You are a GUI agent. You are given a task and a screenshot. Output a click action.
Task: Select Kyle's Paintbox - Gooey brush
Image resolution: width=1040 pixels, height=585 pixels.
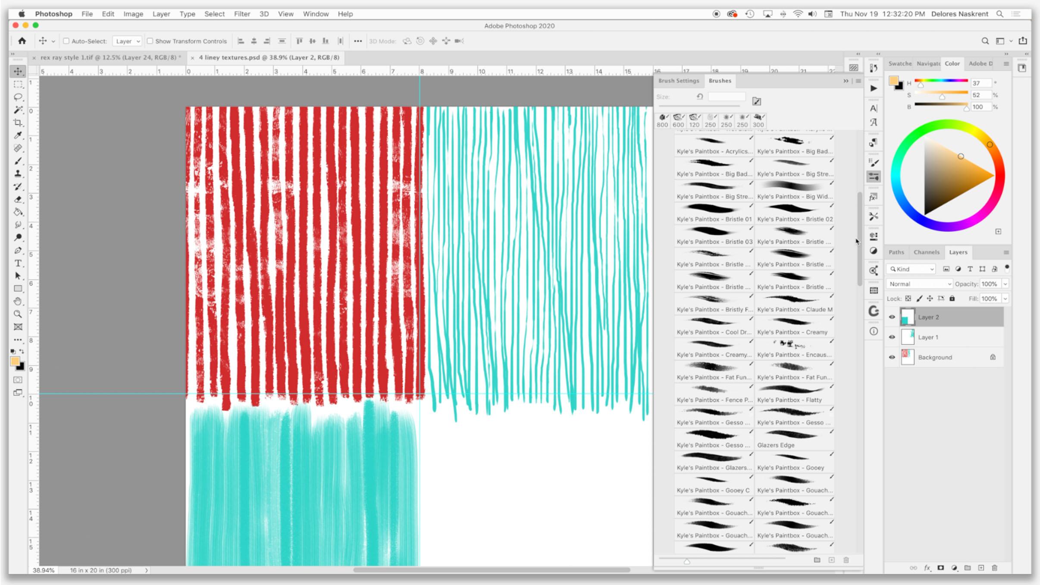click(x=794, y=462)
